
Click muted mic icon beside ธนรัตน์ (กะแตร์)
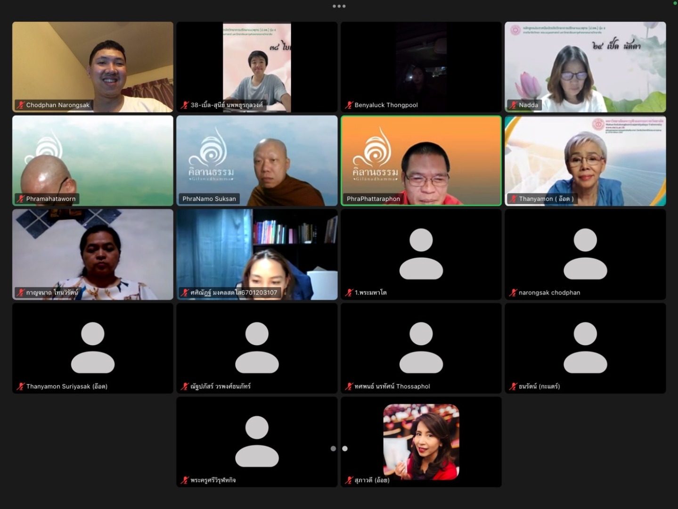[x=513, y=386]
